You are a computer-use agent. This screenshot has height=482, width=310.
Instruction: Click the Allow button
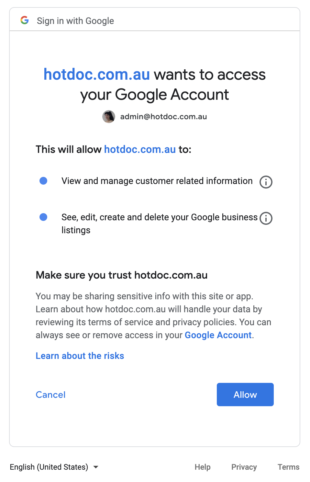(245, 395)
